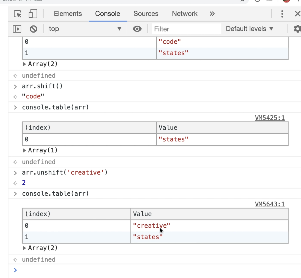
Task: Open the VM5643:1 source link
Action: [x=270, y=204]
